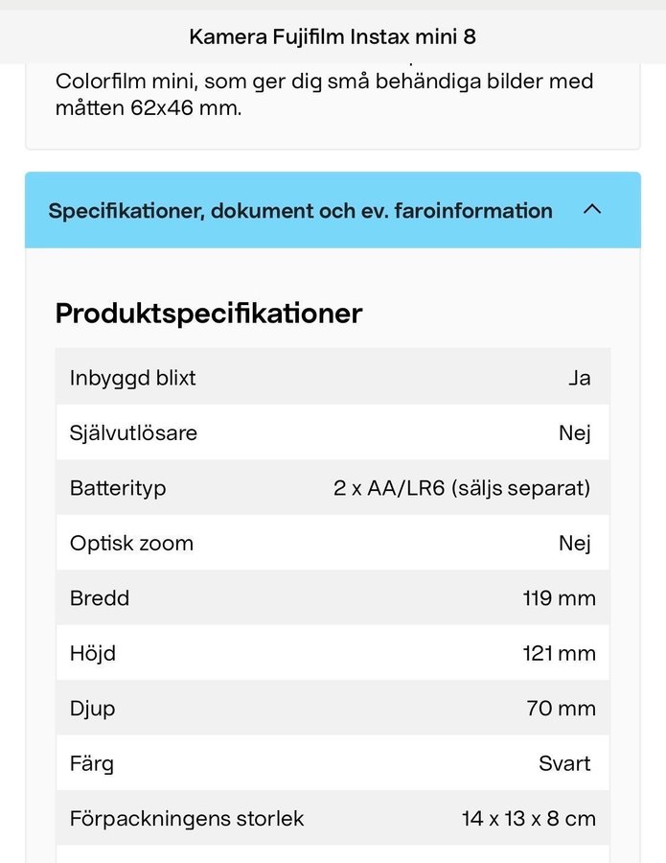The width and height of the screenshot is (666, 863).
Task: Click the Batterityp row label
Action: tap(118, 488)
